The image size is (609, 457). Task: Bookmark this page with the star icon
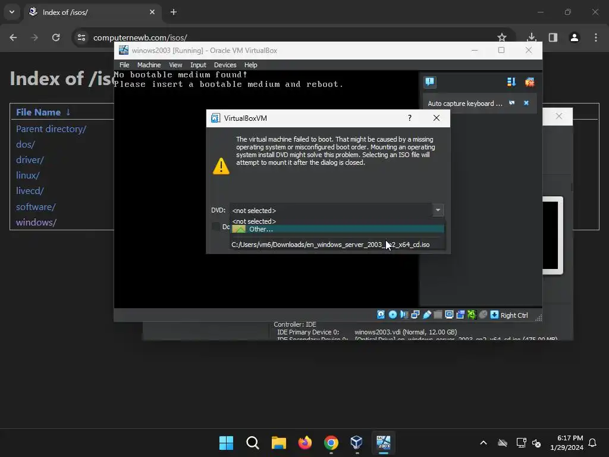pos(502,37)
